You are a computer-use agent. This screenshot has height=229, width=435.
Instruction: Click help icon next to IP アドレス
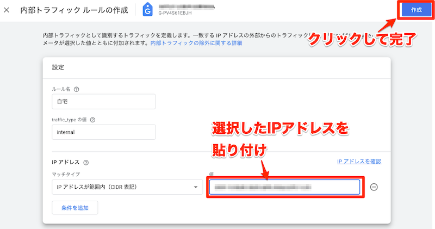click(x=86, y=162)
